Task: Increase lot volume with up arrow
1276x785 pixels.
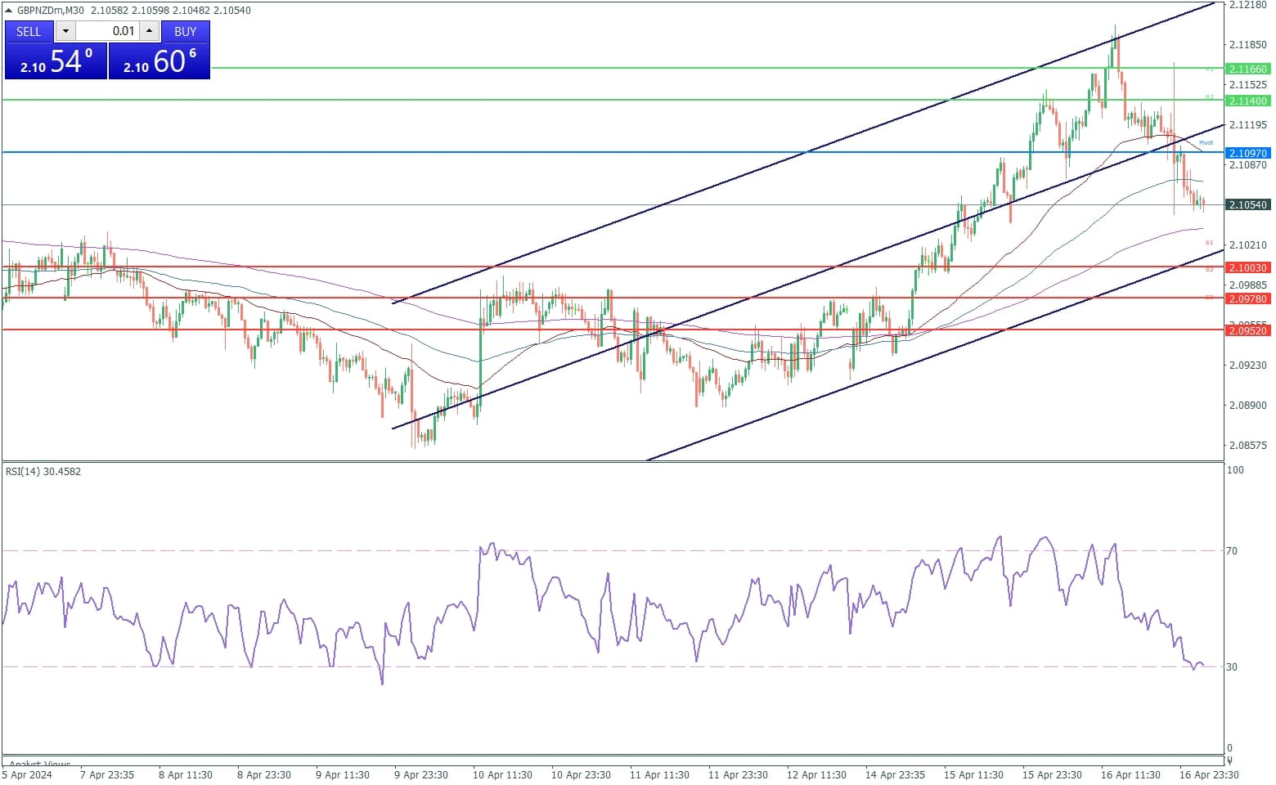Action: coord(149,32)
